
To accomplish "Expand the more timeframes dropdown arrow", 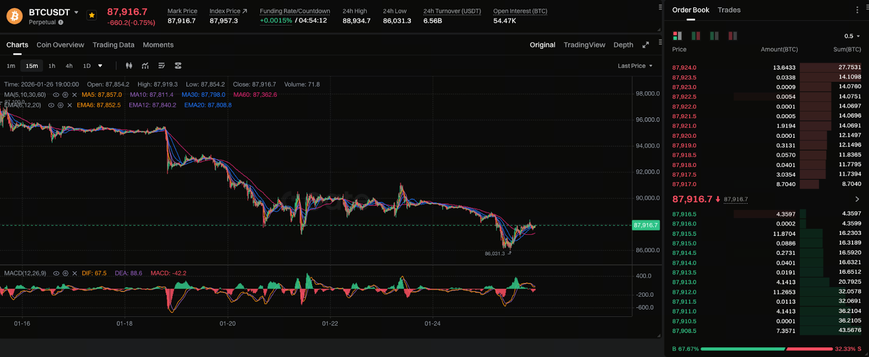I will click(x=100, y=66).
